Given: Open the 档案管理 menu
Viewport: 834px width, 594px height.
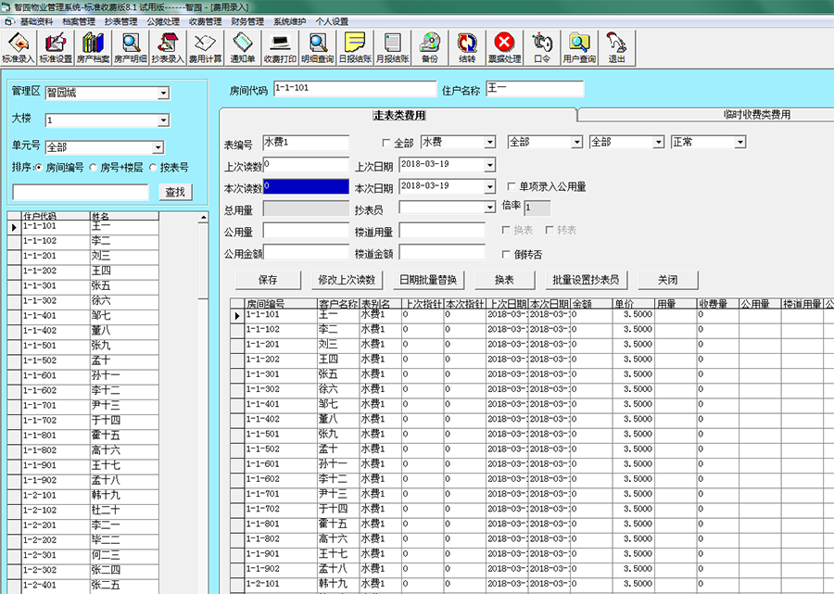Looking at the screenshot, I should pos(79,22).
